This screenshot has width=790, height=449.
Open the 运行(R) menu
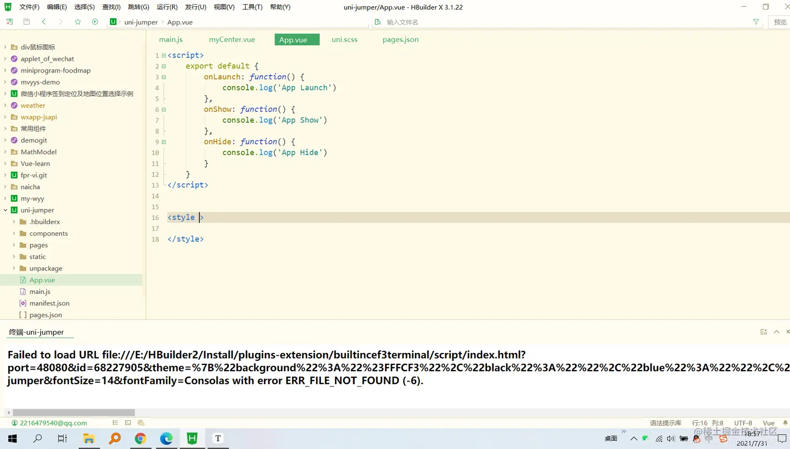tap(167, 7)
